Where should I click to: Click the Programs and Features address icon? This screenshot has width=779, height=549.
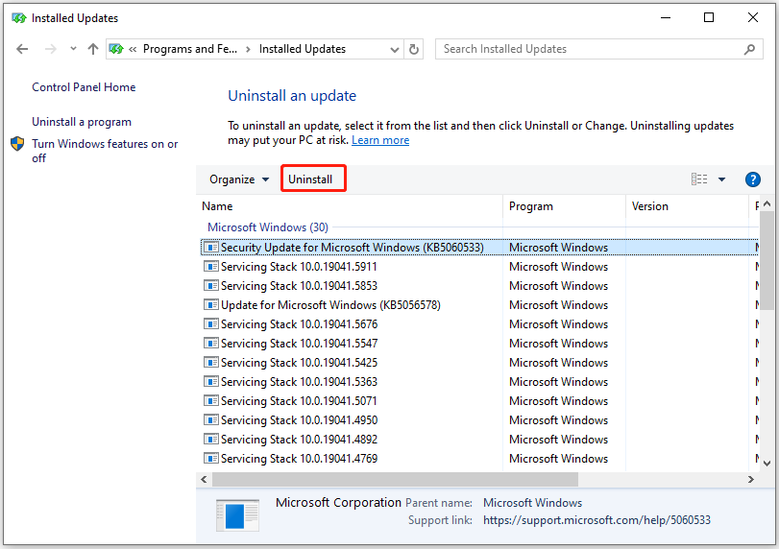coord(116,49)
